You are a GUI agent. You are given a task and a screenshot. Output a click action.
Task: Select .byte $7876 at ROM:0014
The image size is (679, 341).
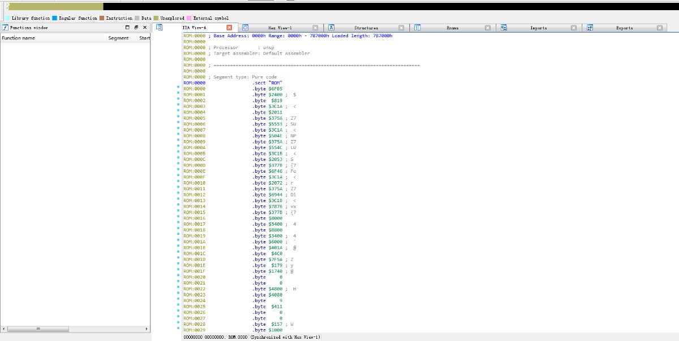268,206
